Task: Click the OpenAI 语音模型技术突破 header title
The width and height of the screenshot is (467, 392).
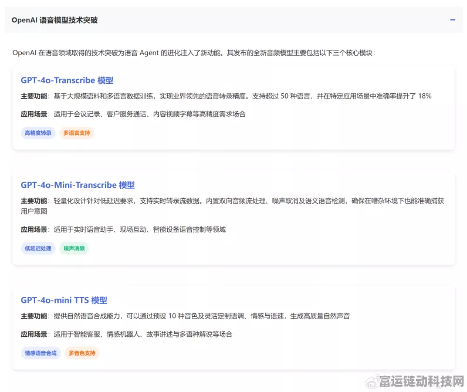Action: 55,20
